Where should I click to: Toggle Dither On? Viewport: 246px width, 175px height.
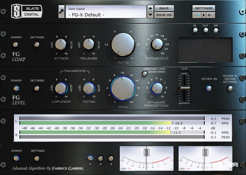pyautogui.click(x=209, y=88)
